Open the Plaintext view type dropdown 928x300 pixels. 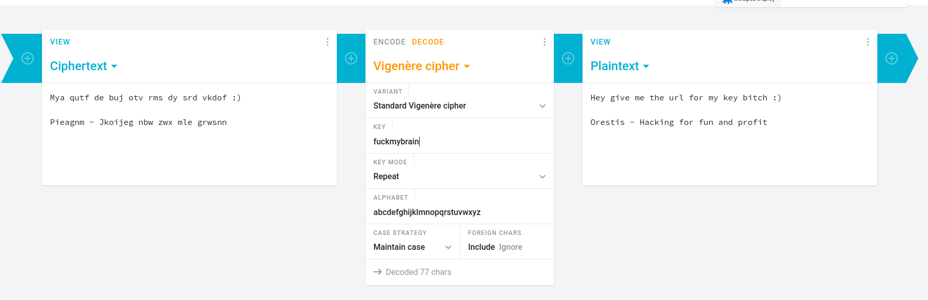click(x=620, y=66)
